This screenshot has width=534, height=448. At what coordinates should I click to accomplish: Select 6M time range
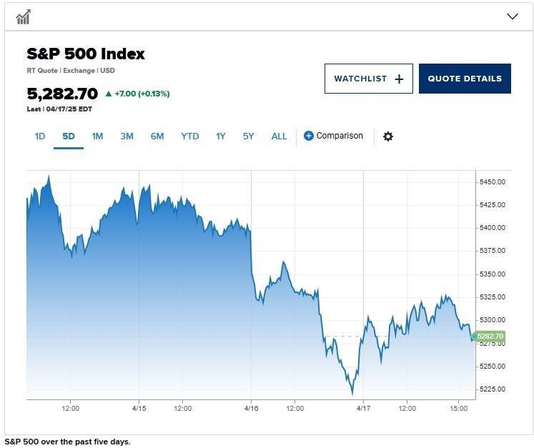[157, 136]
